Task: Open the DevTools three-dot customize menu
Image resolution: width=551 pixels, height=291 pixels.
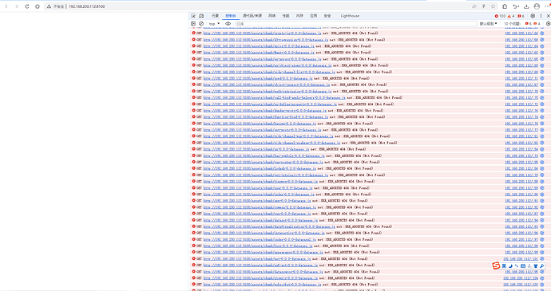Action: 541,16
